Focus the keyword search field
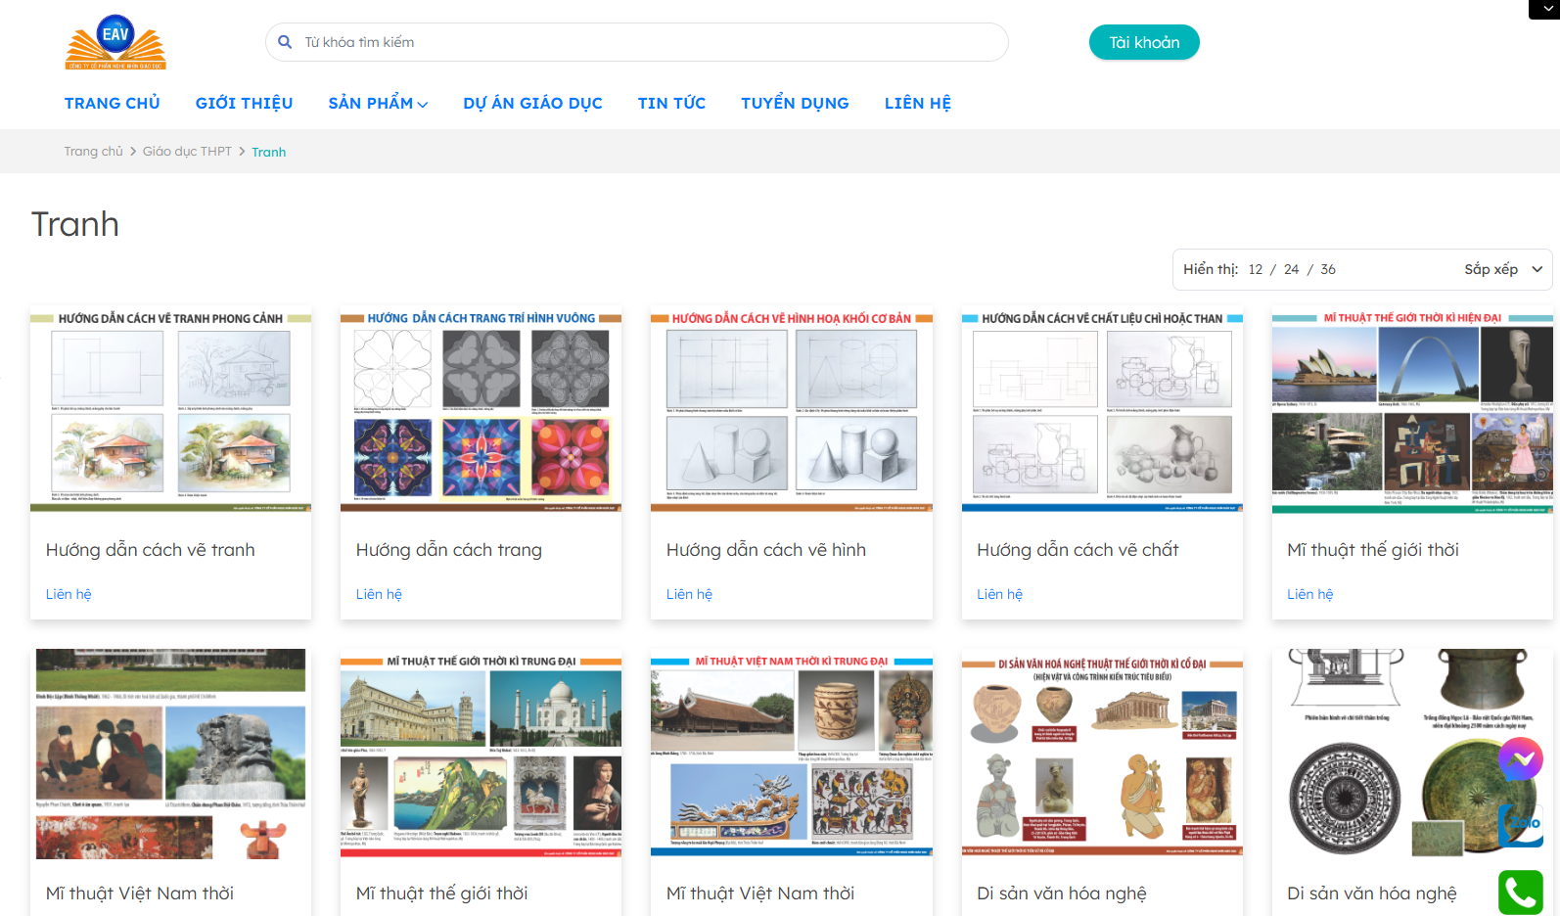The width and height of the screenshot is (1560, 916). 646,42
